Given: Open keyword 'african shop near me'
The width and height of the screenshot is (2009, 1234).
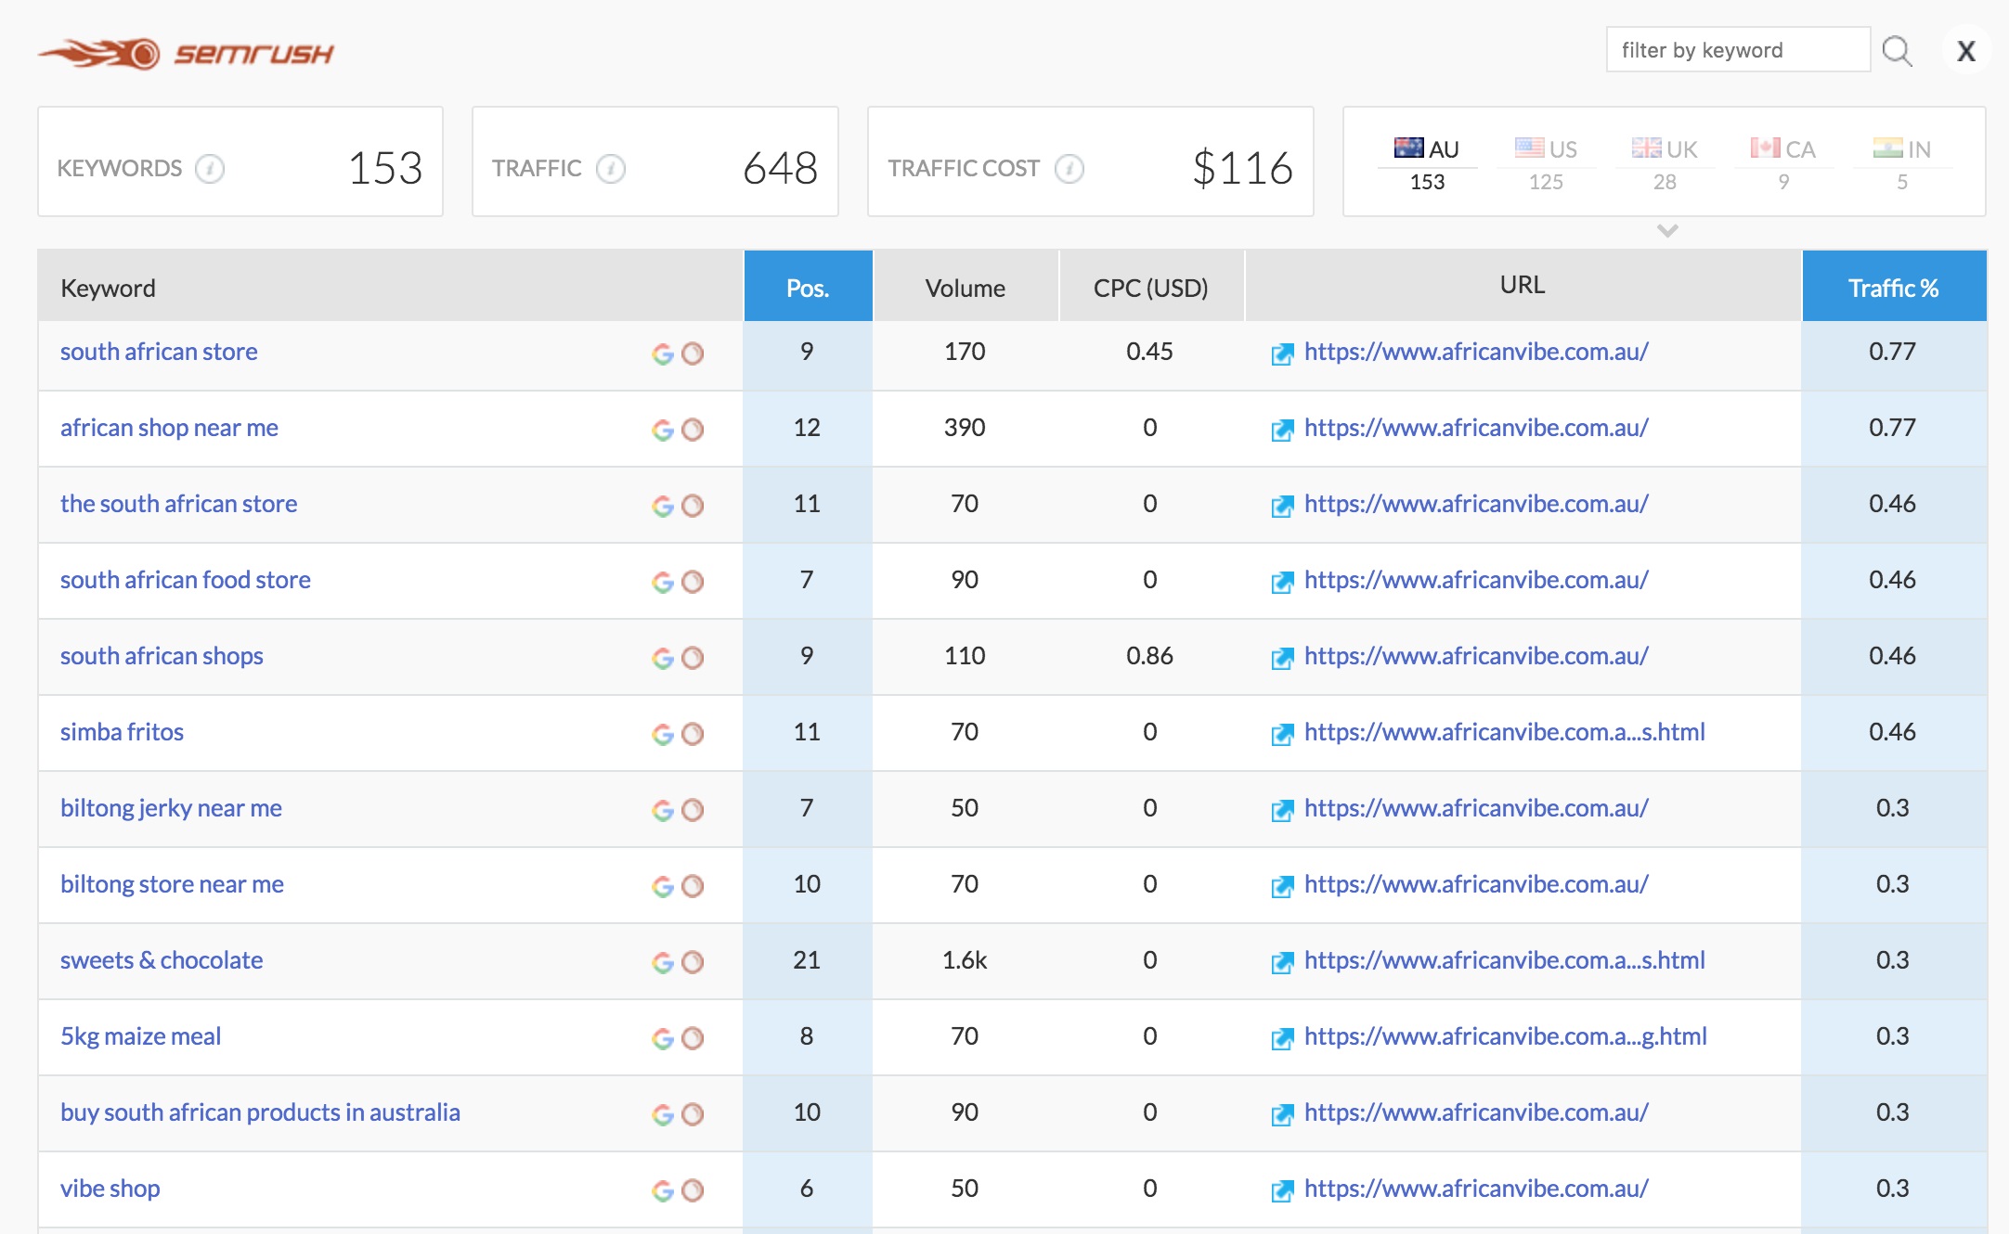Looking at the screenshot, I should click(x=169, y=428).
